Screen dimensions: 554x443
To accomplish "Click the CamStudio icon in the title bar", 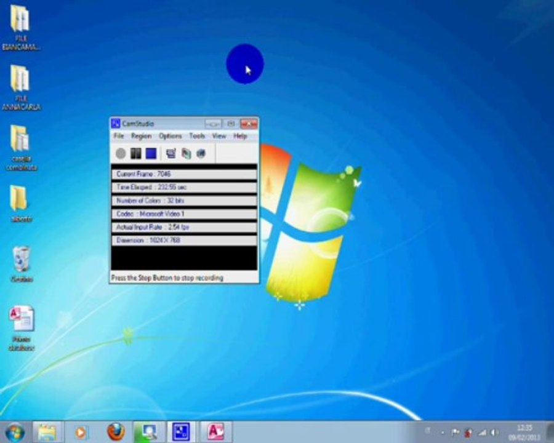I will coord(116,124).
